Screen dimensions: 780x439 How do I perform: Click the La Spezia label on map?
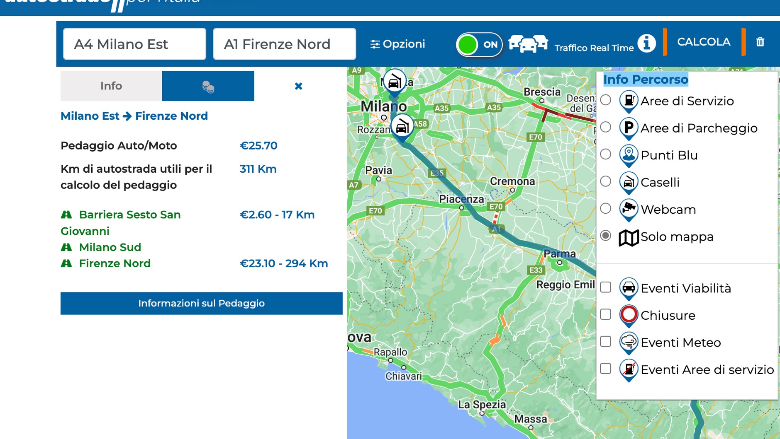(x=482, y=405)
